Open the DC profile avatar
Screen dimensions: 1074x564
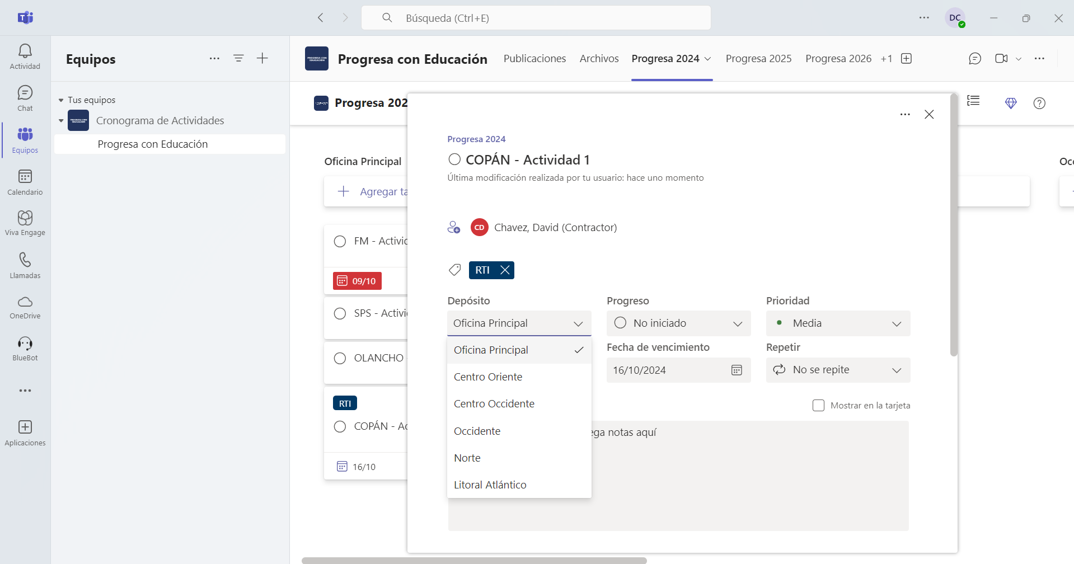955,18
